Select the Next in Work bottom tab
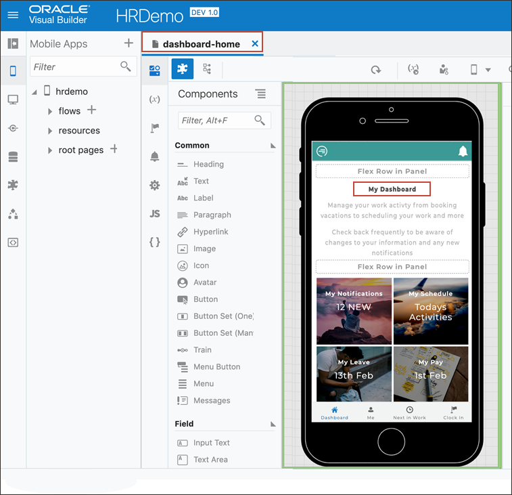This screenshot has width=512, height=495. 409,413
